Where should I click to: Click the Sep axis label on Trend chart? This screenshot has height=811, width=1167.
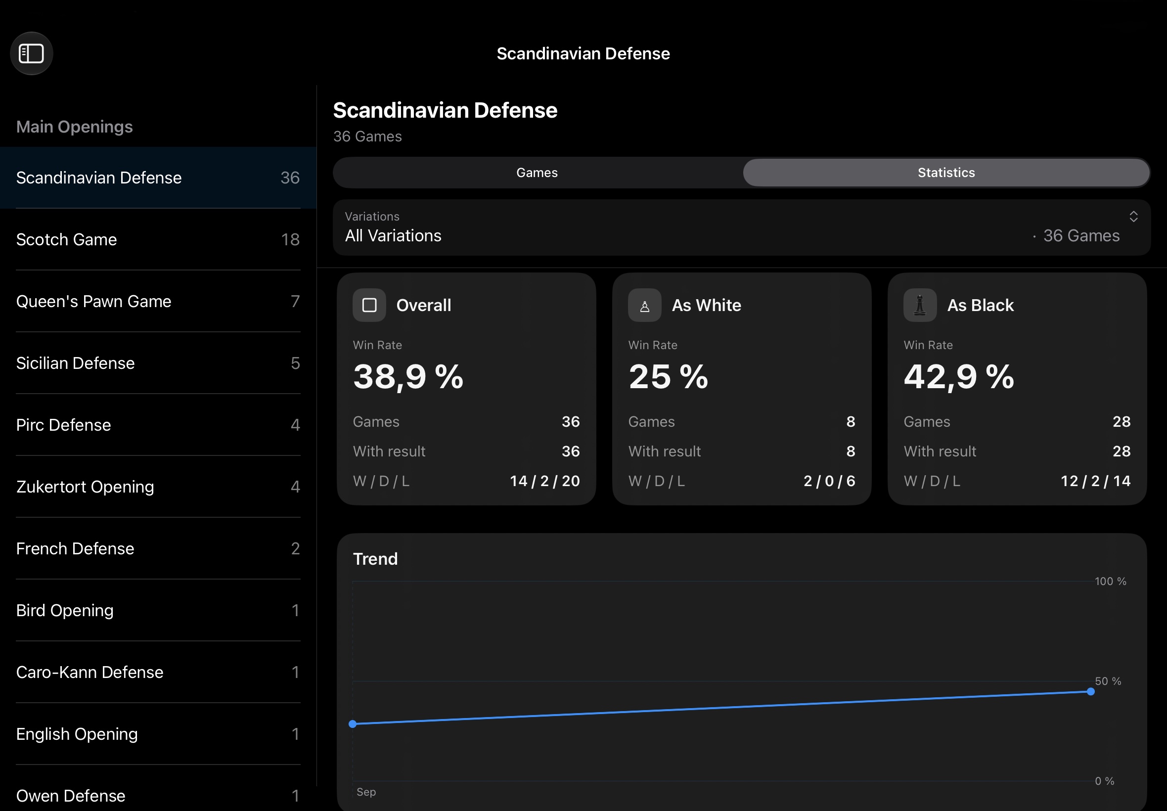pos(366,792)
